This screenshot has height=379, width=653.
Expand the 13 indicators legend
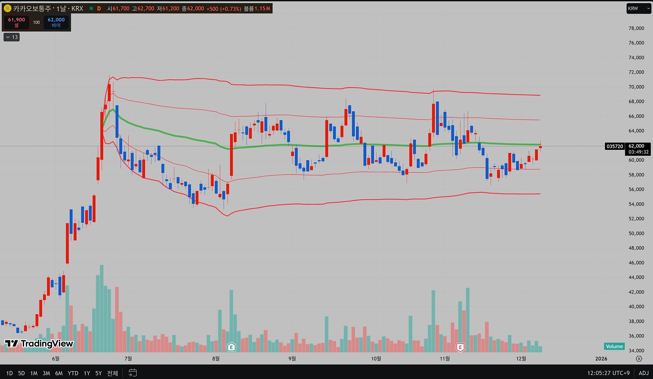[x=12, y=37]
